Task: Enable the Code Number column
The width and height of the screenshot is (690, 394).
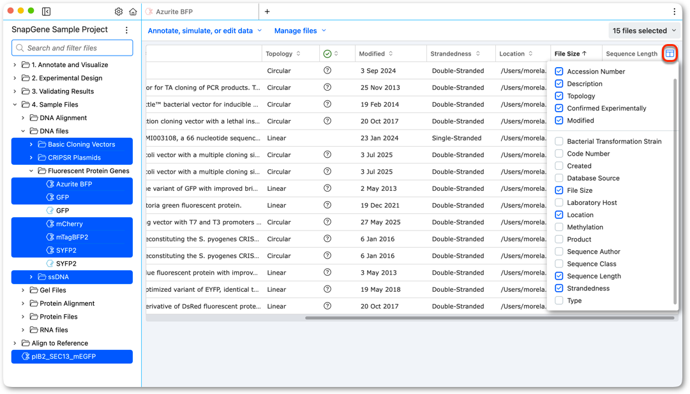Action: 559,154
